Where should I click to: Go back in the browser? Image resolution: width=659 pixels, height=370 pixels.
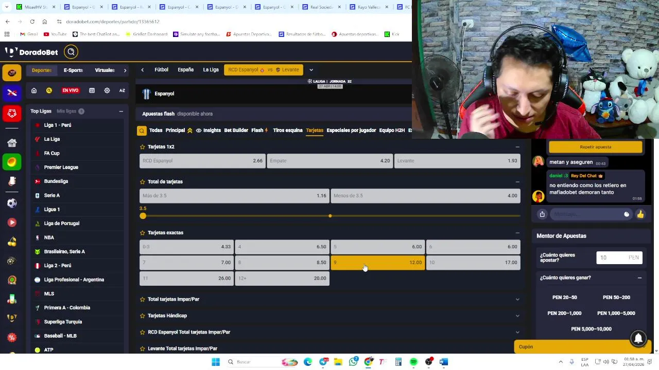[7, 22]
